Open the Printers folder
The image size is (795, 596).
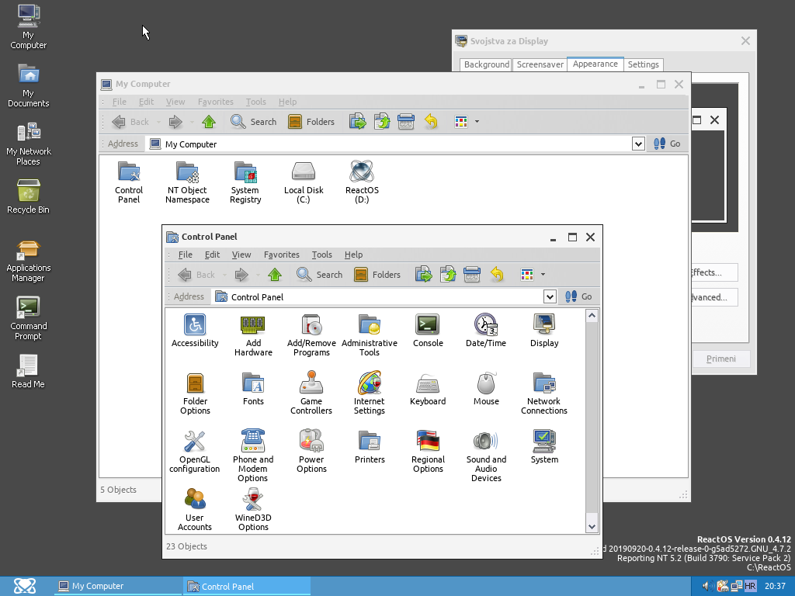(x=370, y=447)
